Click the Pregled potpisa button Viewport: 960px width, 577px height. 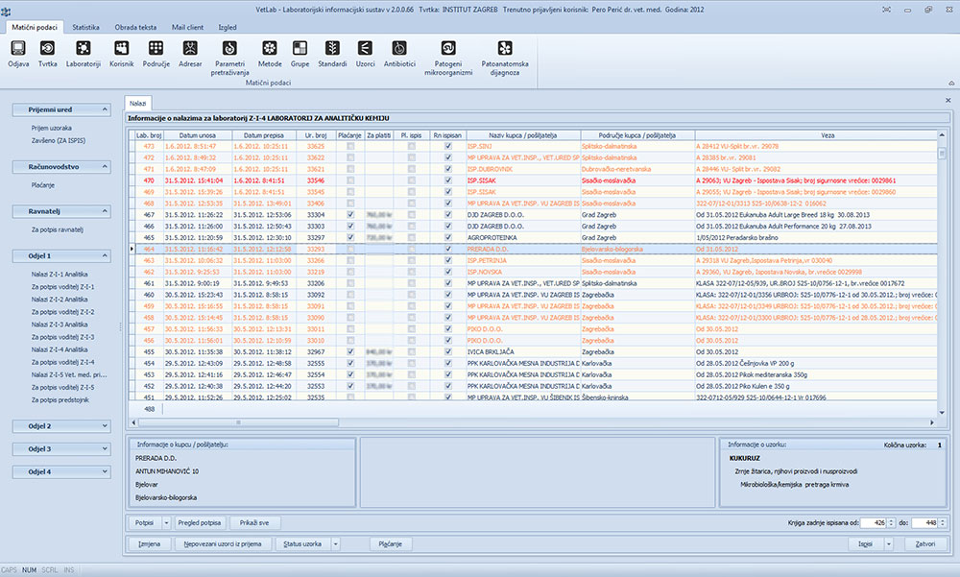201,523
